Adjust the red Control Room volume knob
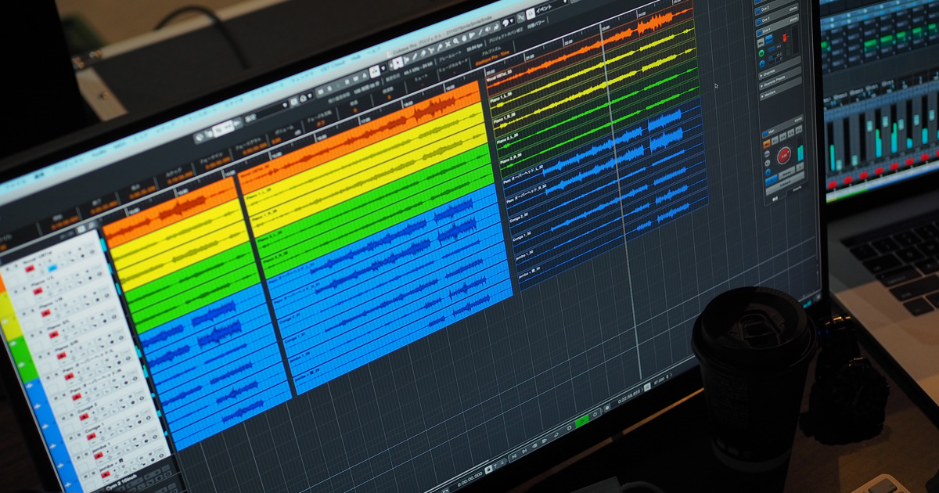Image resolution: width=939 pixels, height=493 pixels. [783, 154]
